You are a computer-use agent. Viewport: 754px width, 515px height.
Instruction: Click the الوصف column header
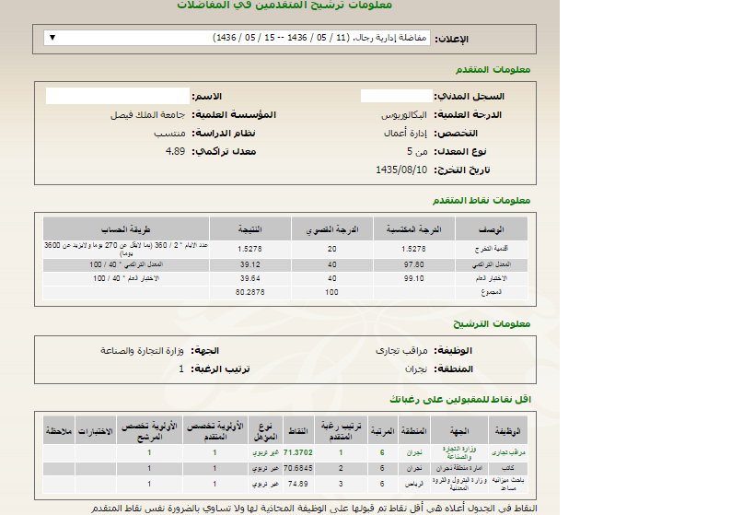(492, 229)
